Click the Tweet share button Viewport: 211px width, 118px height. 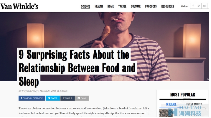[53, 98]
